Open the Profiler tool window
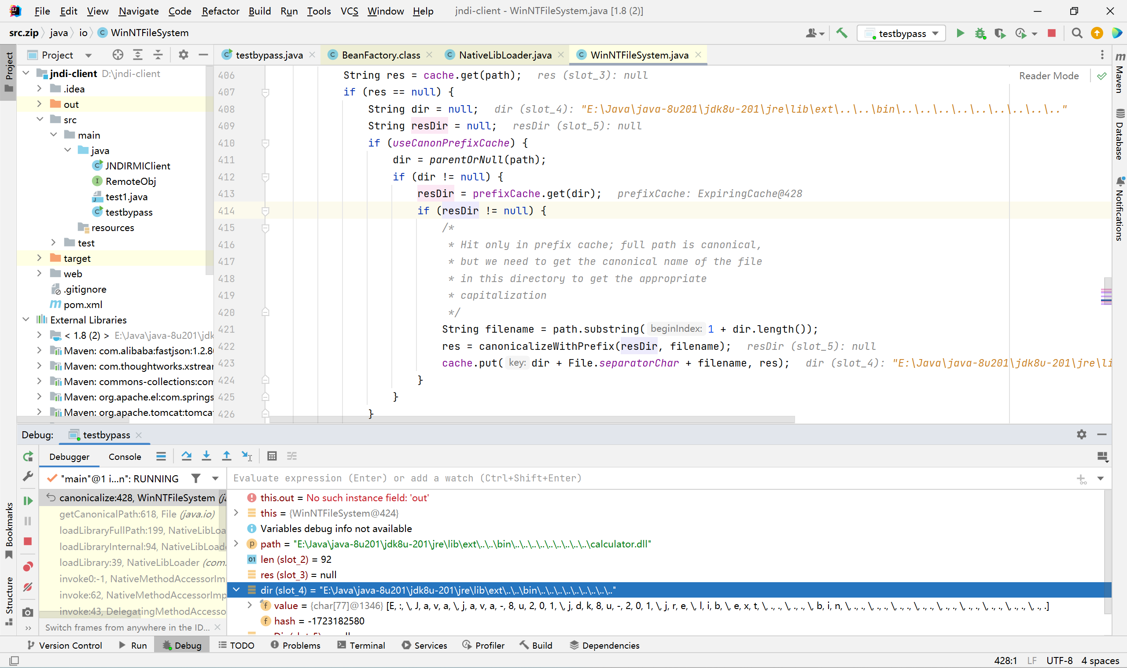This screenshot has width=1127, height=668. tap(483, 645)
